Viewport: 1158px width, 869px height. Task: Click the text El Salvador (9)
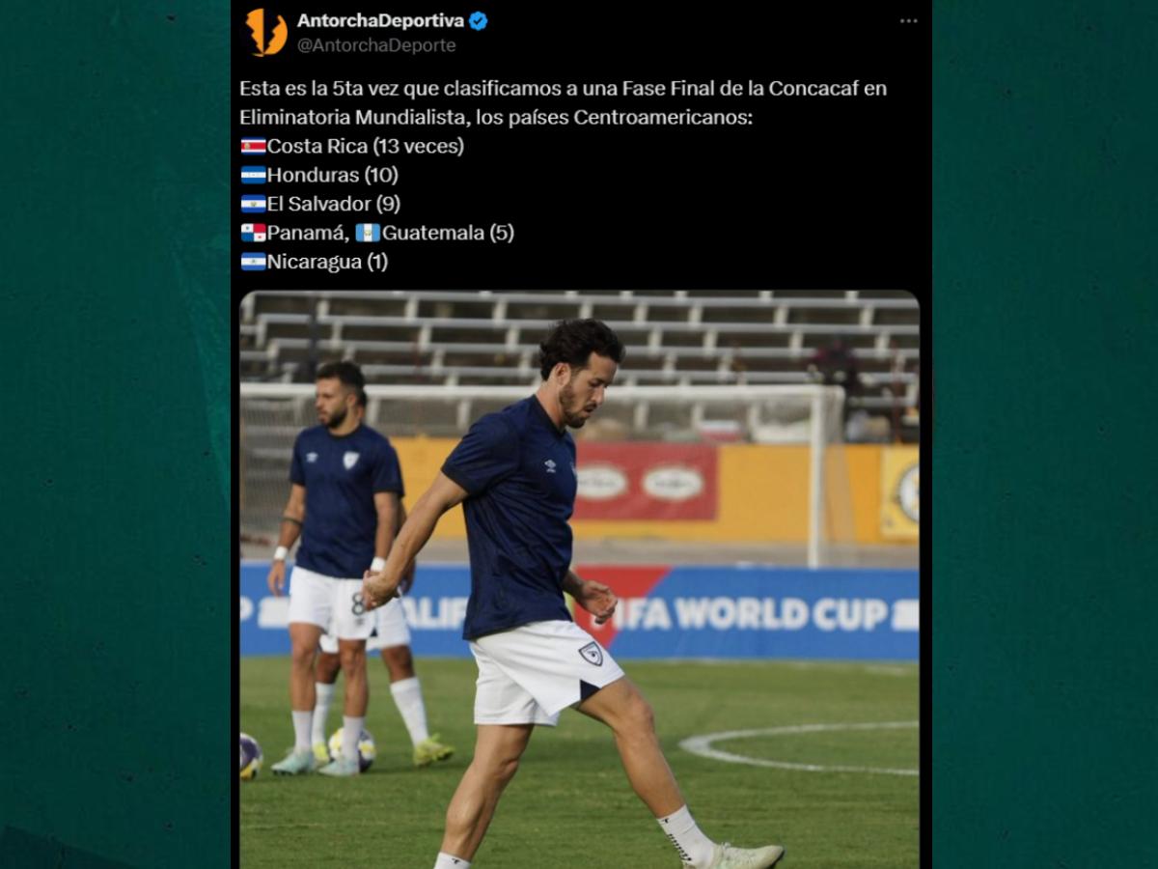334,204
